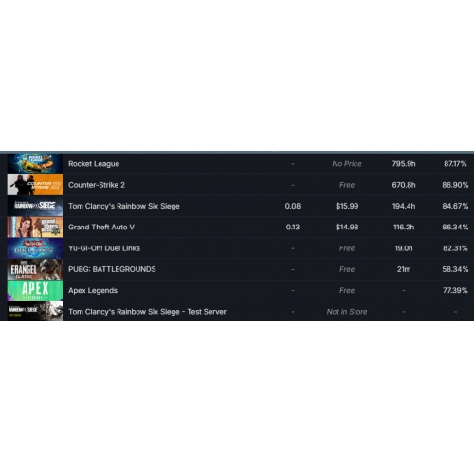474x474 pixels.
Task: Select the Rainbow Six Siege thumbnail
Action: point(35,206)
